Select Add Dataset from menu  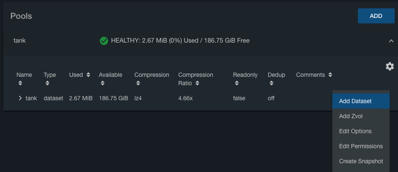(x=355, y=101)
